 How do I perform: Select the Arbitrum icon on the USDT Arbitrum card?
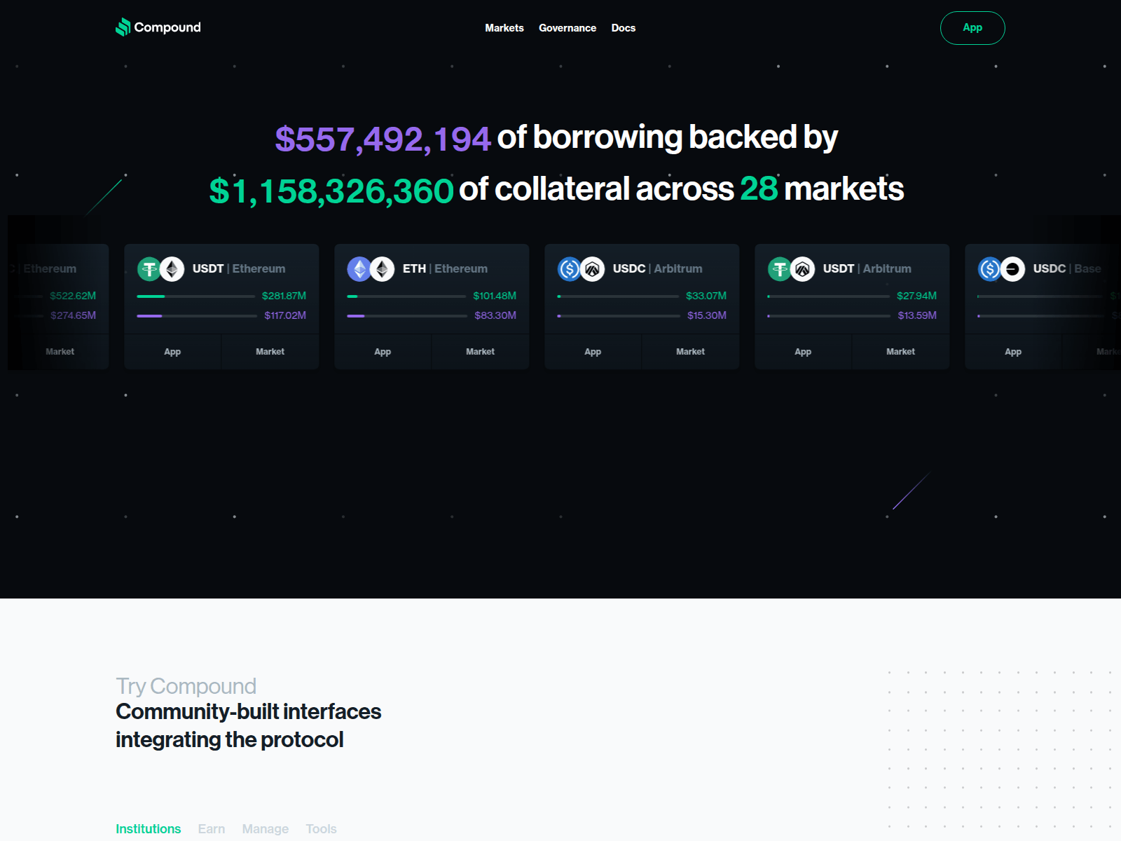click(803, 268)
